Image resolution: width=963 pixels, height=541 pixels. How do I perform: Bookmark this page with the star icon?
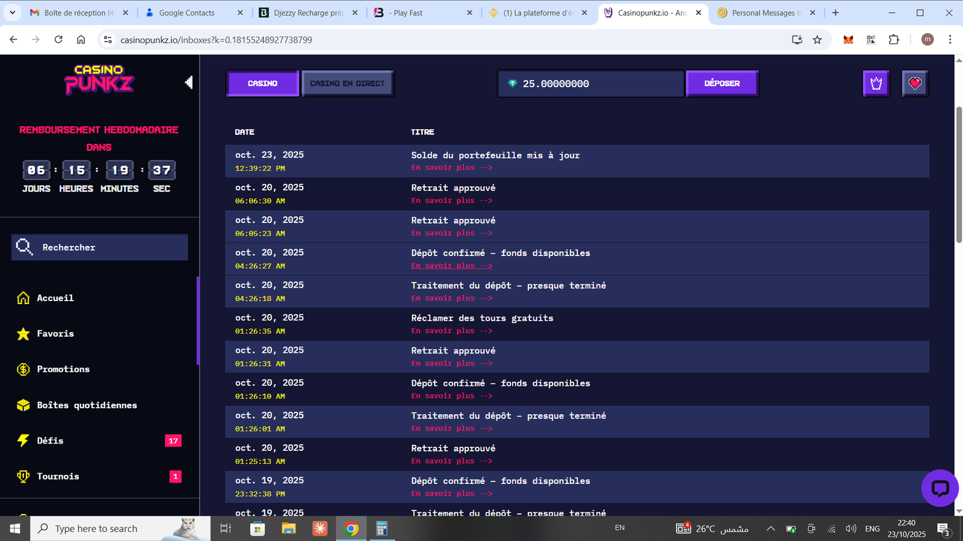point(817,40)
